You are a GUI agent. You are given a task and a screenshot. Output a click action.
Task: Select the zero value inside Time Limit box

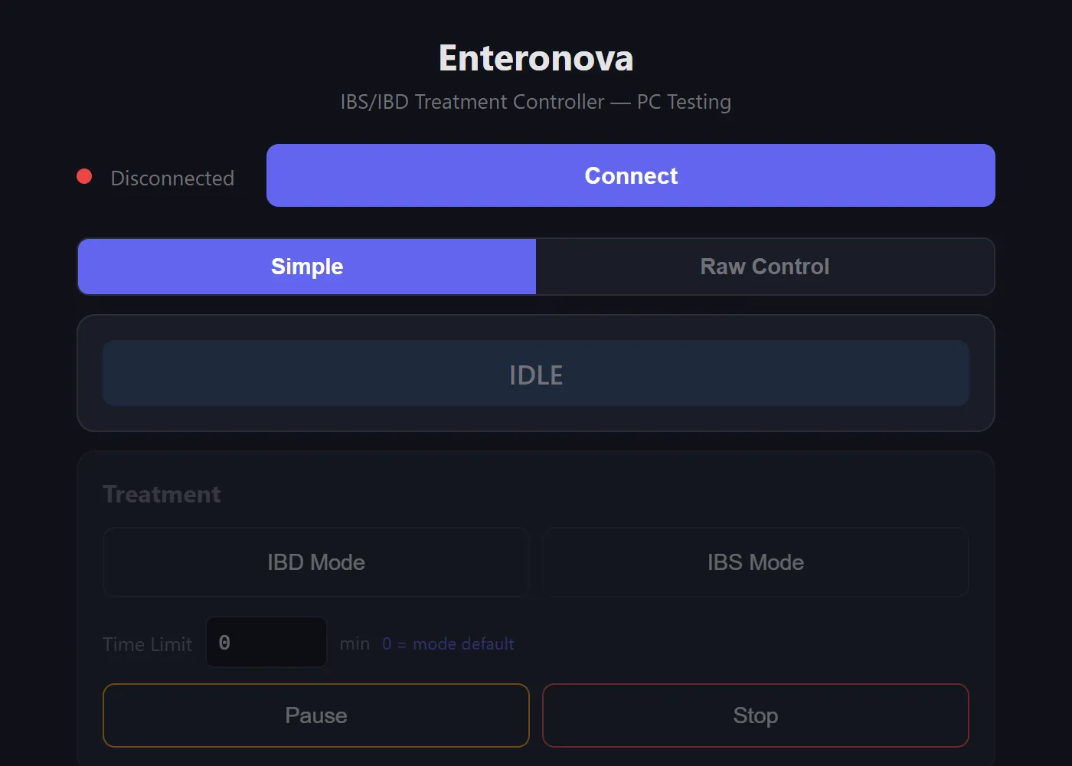tap(224, 642)
